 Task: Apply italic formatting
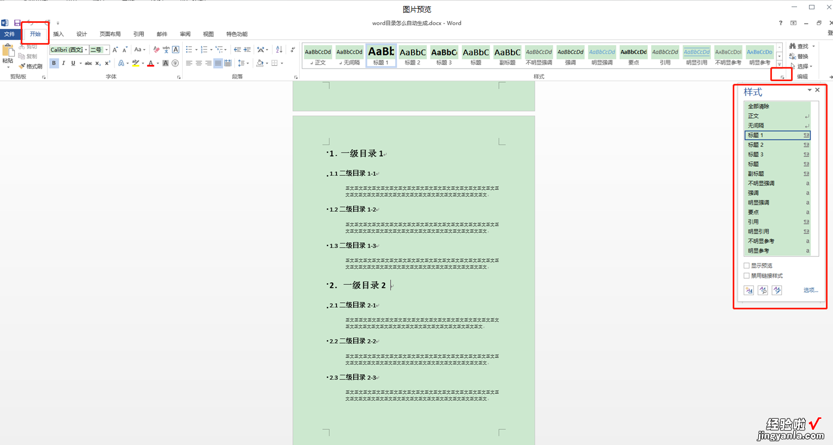(63, 63)
